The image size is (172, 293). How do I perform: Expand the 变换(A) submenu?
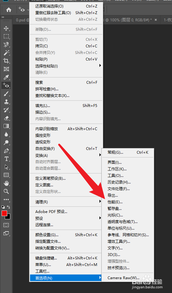click(x=100, y=155)
